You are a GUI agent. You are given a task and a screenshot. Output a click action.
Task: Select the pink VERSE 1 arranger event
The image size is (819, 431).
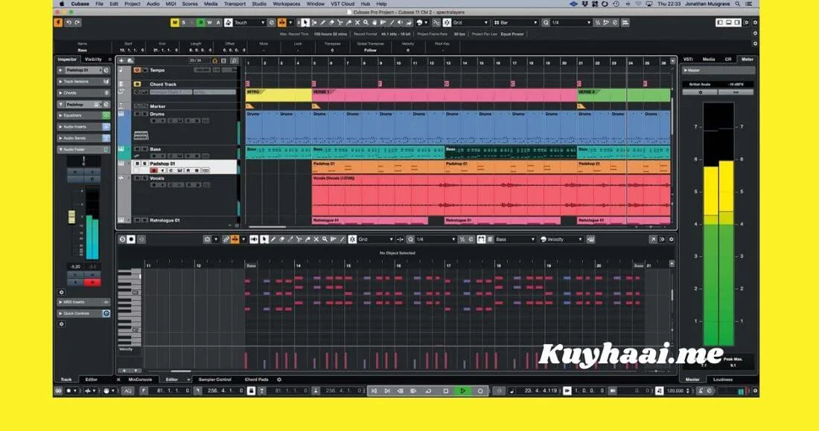(x=444, y=95)
